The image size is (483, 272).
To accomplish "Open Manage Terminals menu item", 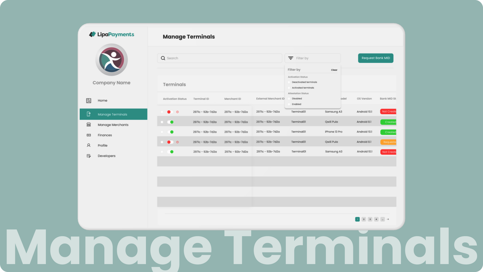I will click(112, 114).
